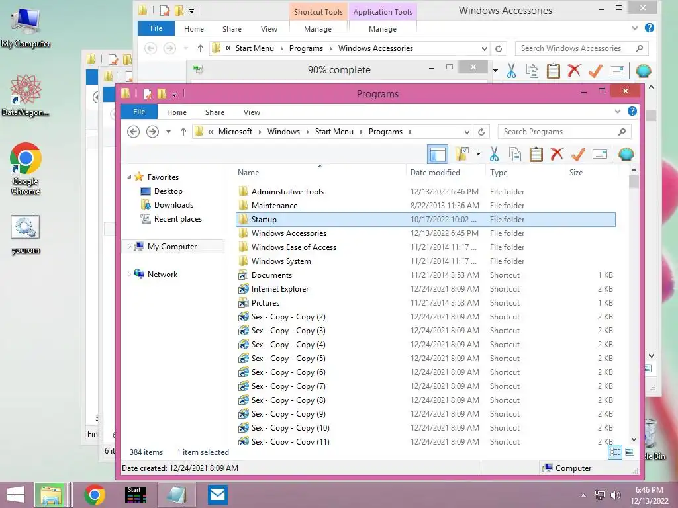Open the Help icon in Programs window
Screen dimensions: 678x508
(x=632, y=111)
